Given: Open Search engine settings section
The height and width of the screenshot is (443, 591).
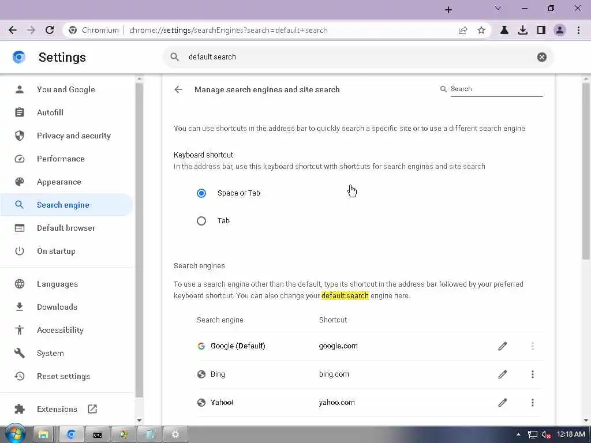Looking at the screenshot, I should tap(66, 205).
